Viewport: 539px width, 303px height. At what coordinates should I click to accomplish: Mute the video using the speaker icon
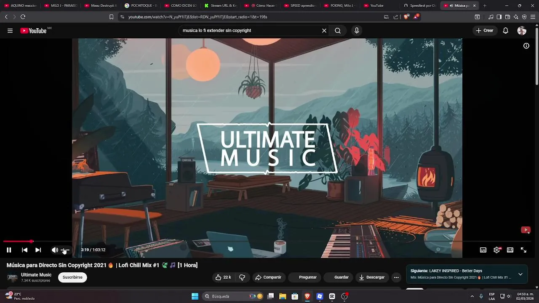click(x=55, y=250)
